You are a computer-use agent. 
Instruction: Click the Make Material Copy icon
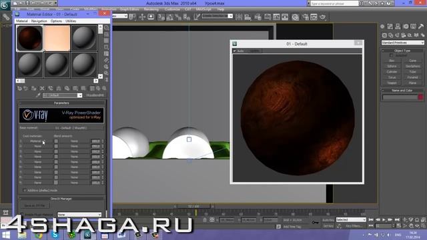[51, 89]
